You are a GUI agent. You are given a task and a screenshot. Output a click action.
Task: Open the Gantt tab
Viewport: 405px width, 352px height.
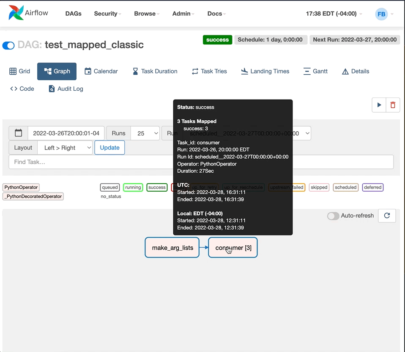pyautogui.click(x=315, y=71)
